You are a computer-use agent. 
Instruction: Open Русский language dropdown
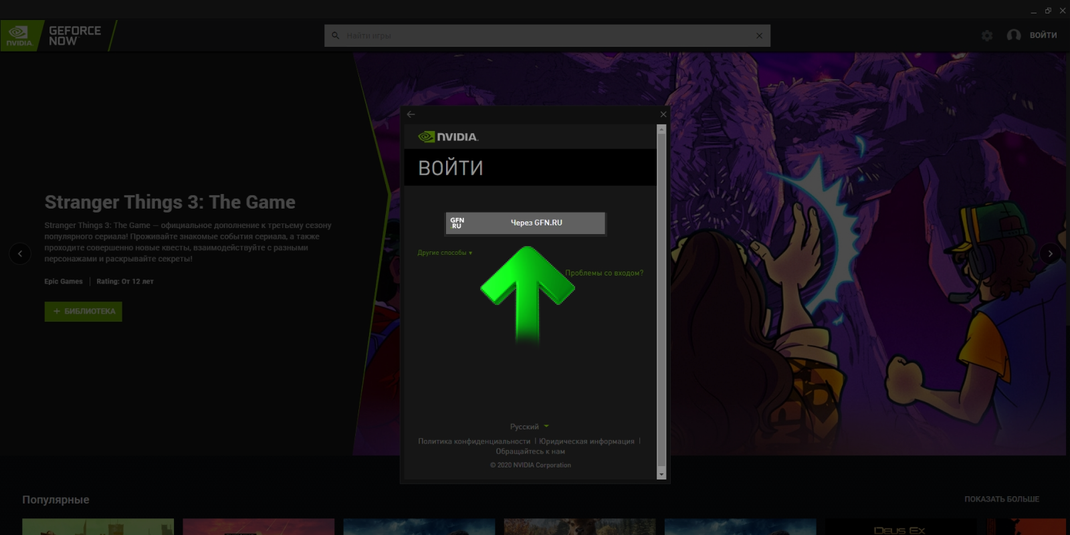[x=529, y=427]
